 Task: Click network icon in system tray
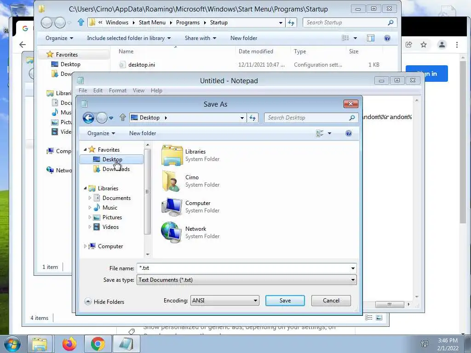click(x=425, y=344)
